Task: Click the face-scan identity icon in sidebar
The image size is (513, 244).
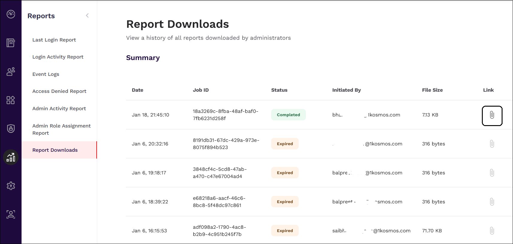Action: (x=11, y=214)
